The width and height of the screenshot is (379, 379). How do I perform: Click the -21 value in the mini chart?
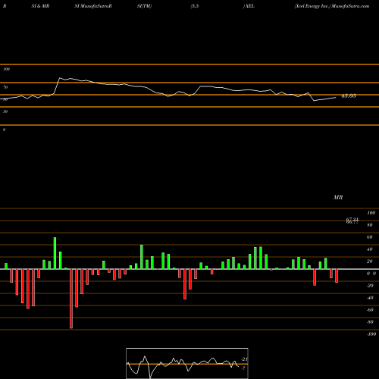(x=244, y=359)
